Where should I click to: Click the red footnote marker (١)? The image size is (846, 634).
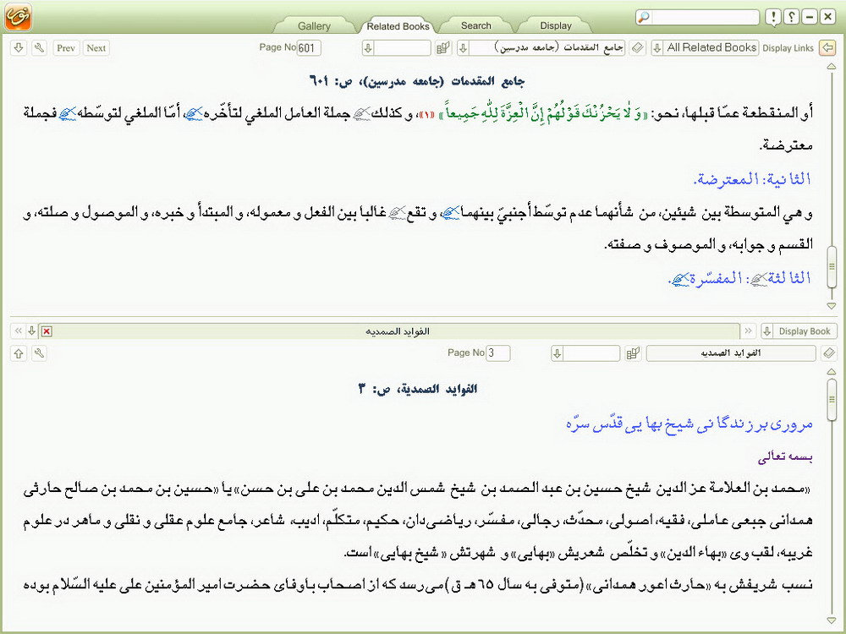[x=427, y=115]
